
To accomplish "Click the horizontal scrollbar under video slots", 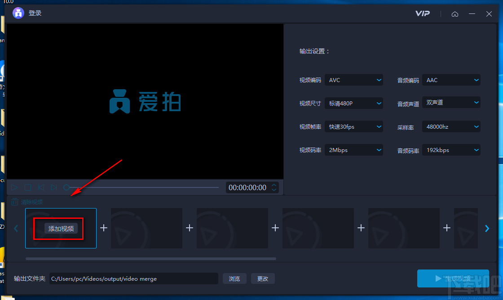I will click(x=151, y=259).
